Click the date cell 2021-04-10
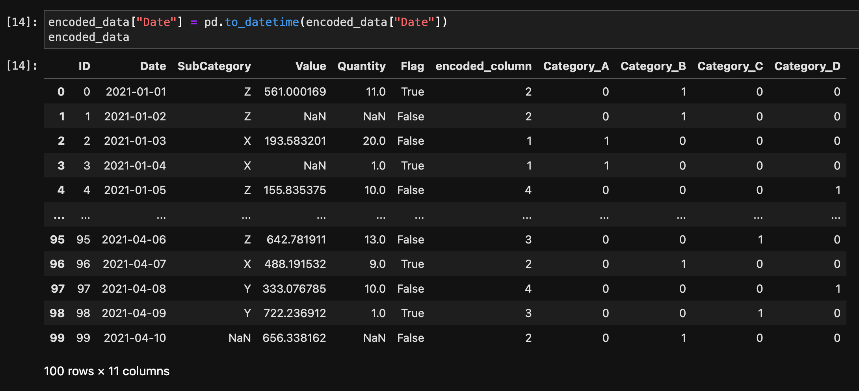The height and width of the screenshot is (391, 859). tap(135, 338)
